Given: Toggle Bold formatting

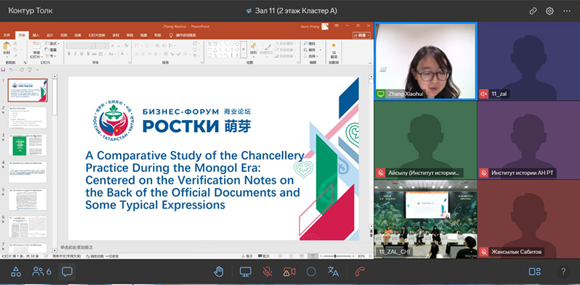Looking at the screenshot, I should (x=69, y=54).
